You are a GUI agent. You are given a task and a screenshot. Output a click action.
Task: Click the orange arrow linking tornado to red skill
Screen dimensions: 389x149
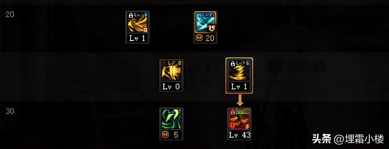pyautogui.click(x=239, y=100)
